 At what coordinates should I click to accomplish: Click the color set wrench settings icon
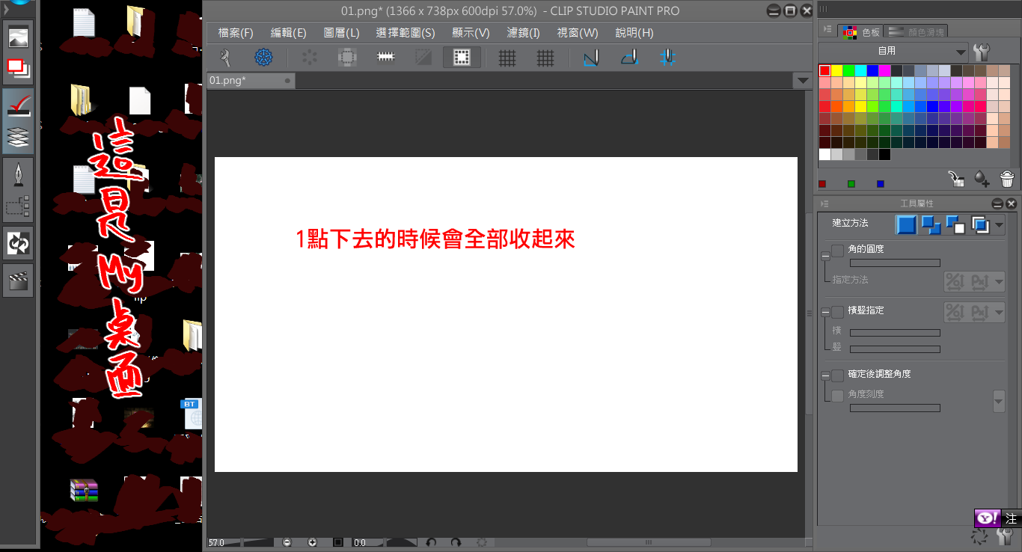click(x=982, y=52)
